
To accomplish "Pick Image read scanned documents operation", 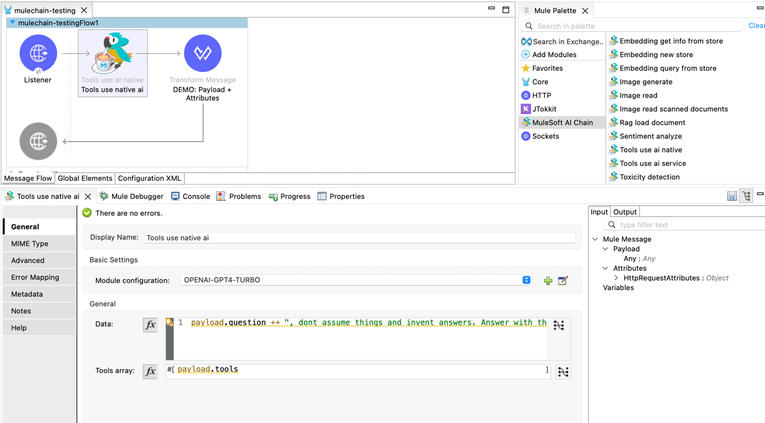I will [x=668, y=109].
